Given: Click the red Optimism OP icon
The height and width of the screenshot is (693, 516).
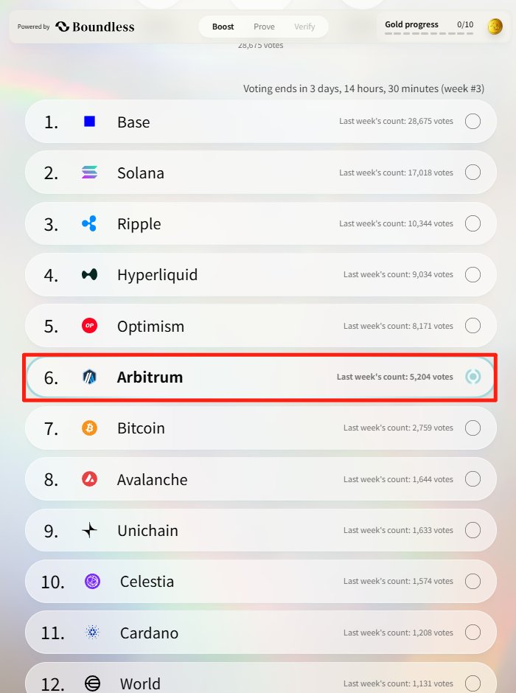Looking at the screenshot, I should pos(90,326).
